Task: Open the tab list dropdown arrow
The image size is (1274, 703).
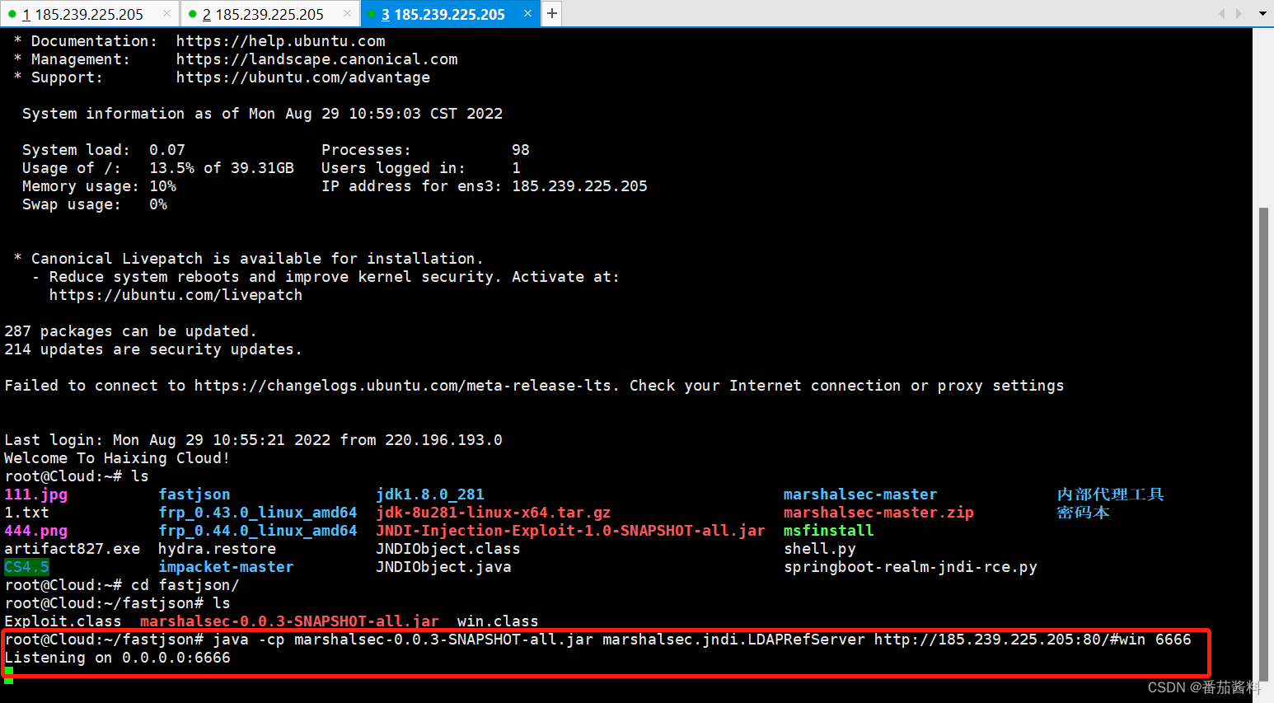Action: click(1262, 13)
